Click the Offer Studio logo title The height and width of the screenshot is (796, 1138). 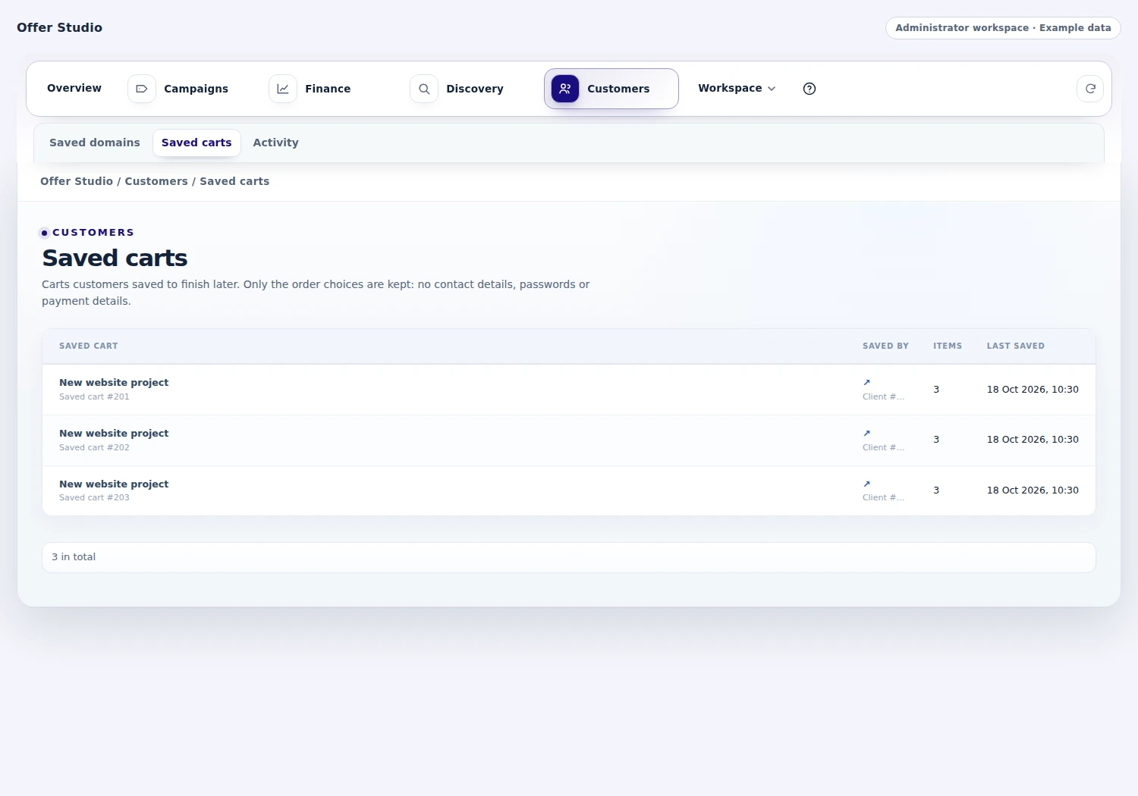pos(59,27)
